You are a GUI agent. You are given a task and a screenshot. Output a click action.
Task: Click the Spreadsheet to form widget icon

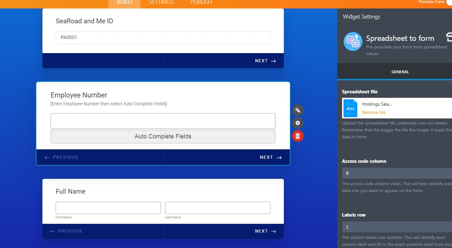click(x=353, y=41)
